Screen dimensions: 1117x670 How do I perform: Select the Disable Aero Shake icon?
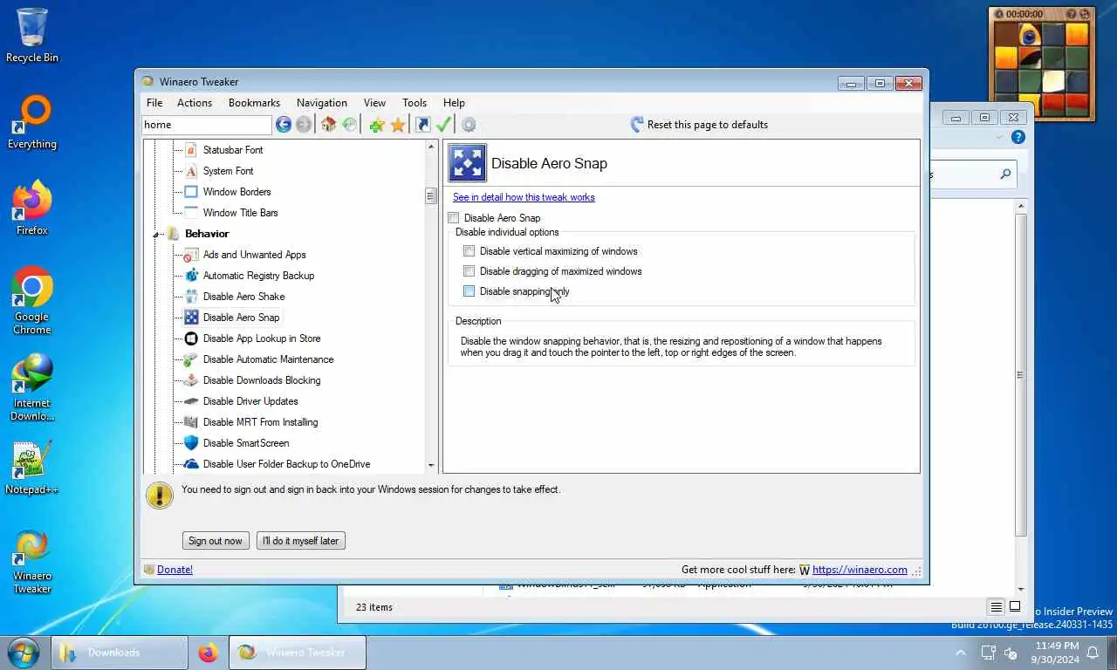point(191,297)
